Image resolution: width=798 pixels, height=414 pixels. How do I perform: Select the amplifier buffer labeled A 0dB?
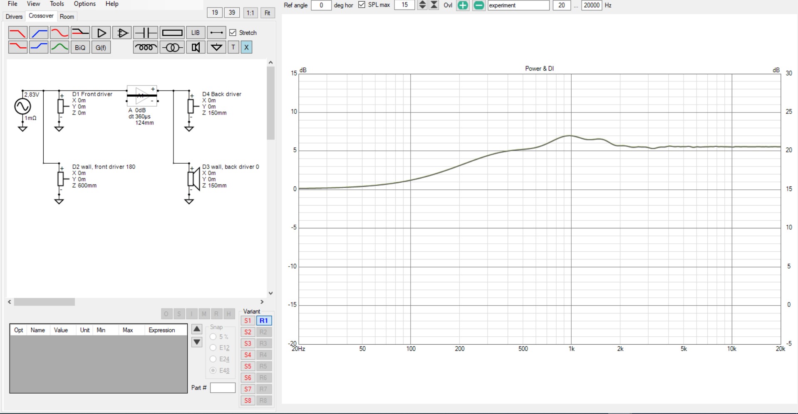click(x=142, y=96)
